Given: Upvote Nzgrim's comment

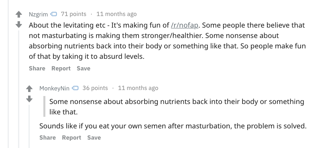Looking at the screenshot, I should (x=19, y=14).
